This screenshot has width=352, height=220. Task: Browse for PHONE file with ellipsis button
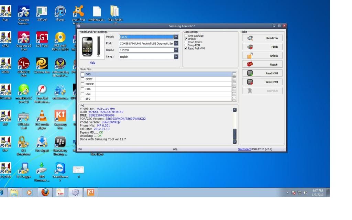[x=234, y=85]
